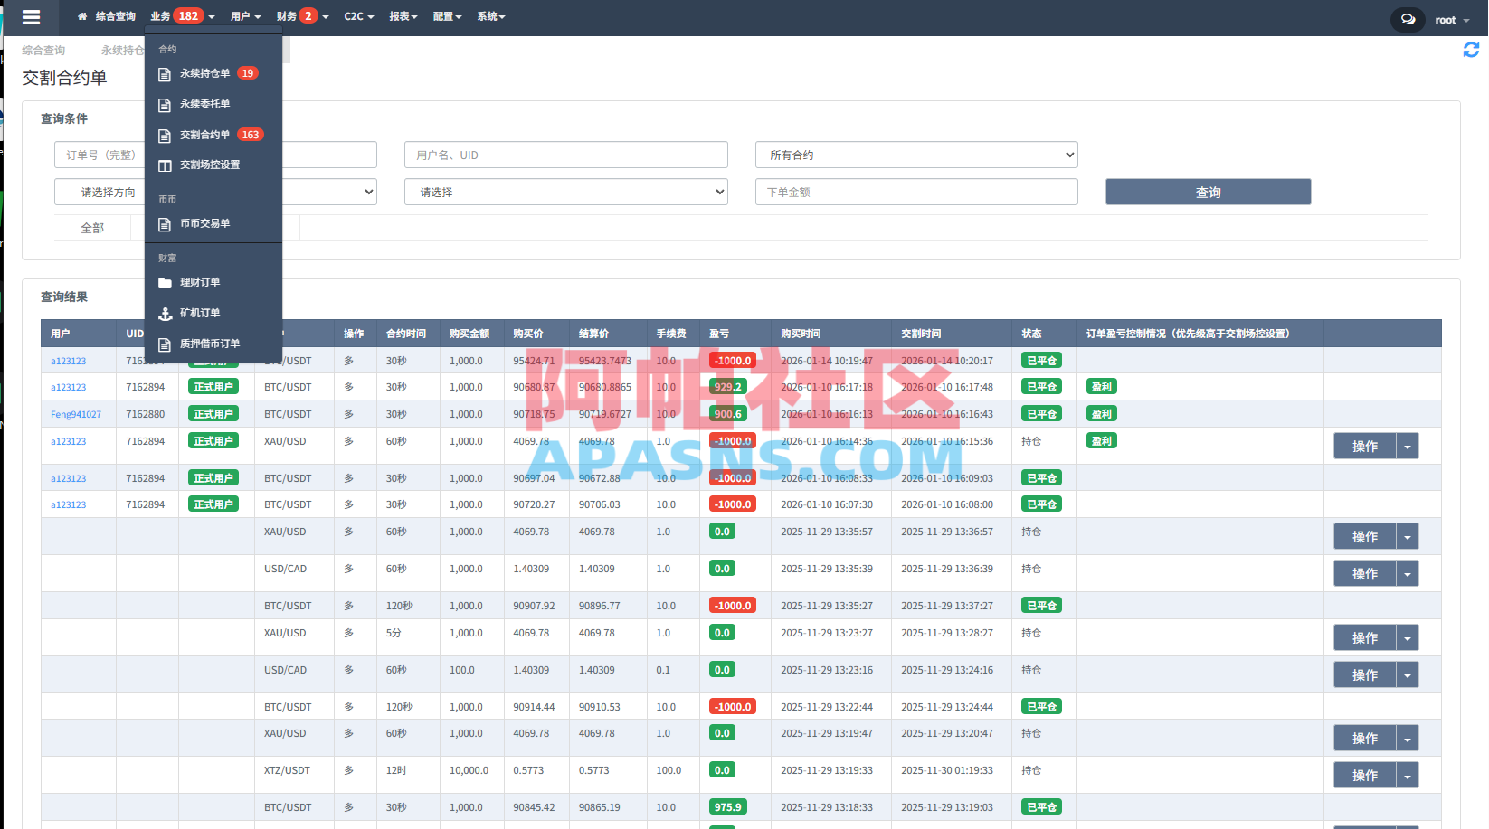This screenshot has width=1489, height=829.
Task: Click 操作 button for XAU/USD 5分 row
Action: (x=1364, y=637)
